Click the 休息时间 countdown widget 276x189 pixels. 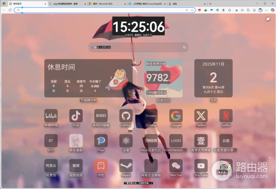pos(88,78)
